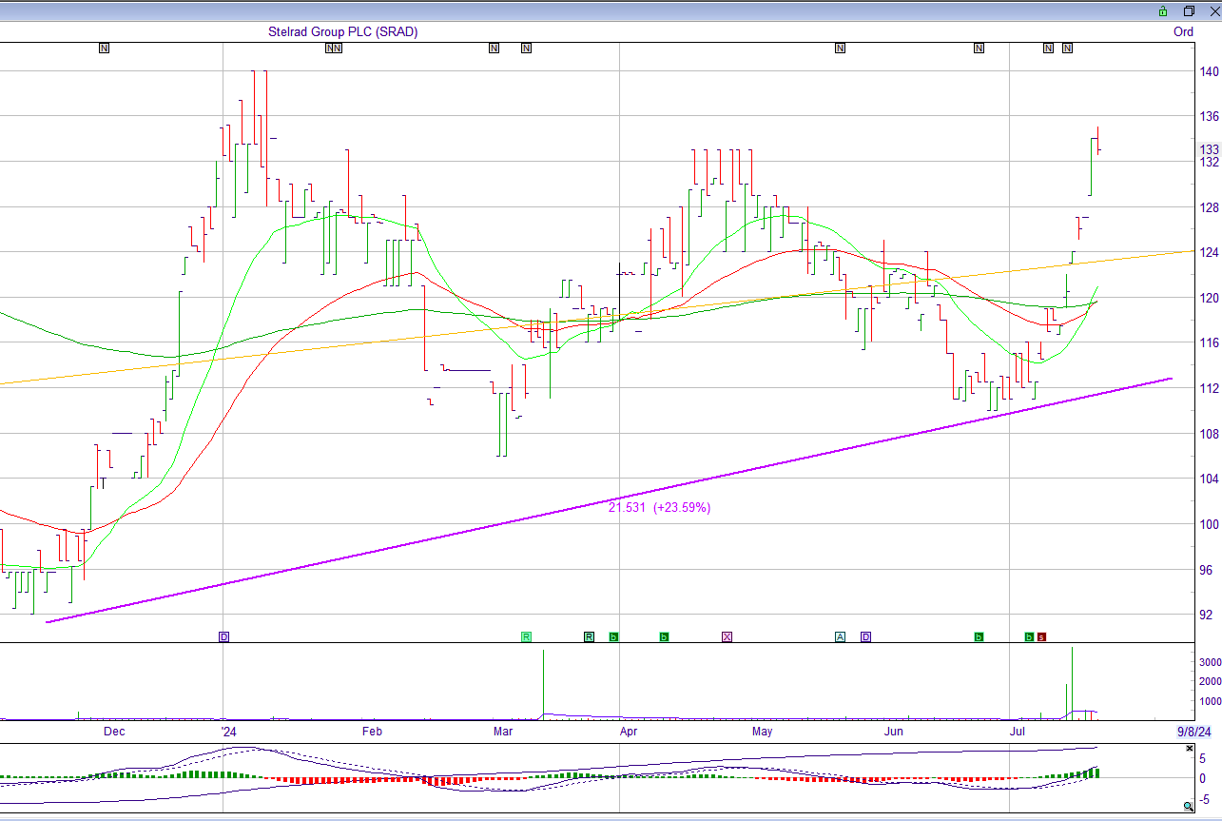Screen dimensions: 1222x821
Task: Open the light green R results marker
Action: (526, 636)
